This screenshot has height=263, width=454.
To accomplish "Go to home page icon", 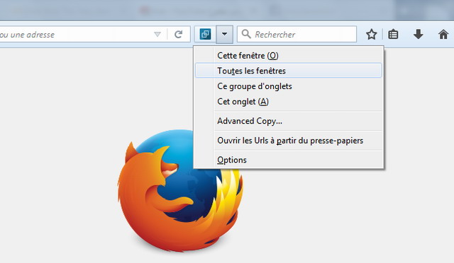I will tap(443, 35).
